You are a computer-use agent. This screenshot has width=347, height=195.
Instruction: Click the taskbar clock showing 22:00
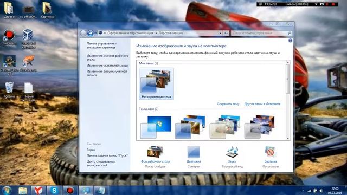point(335,191)
